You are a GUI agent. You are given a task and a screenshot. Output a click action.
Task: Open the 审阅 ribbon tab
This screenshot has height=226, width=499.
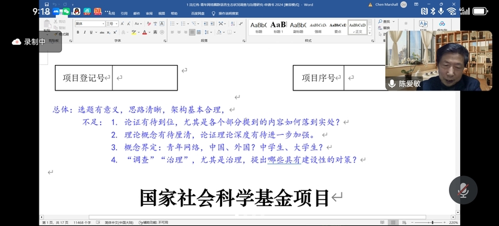149,13
